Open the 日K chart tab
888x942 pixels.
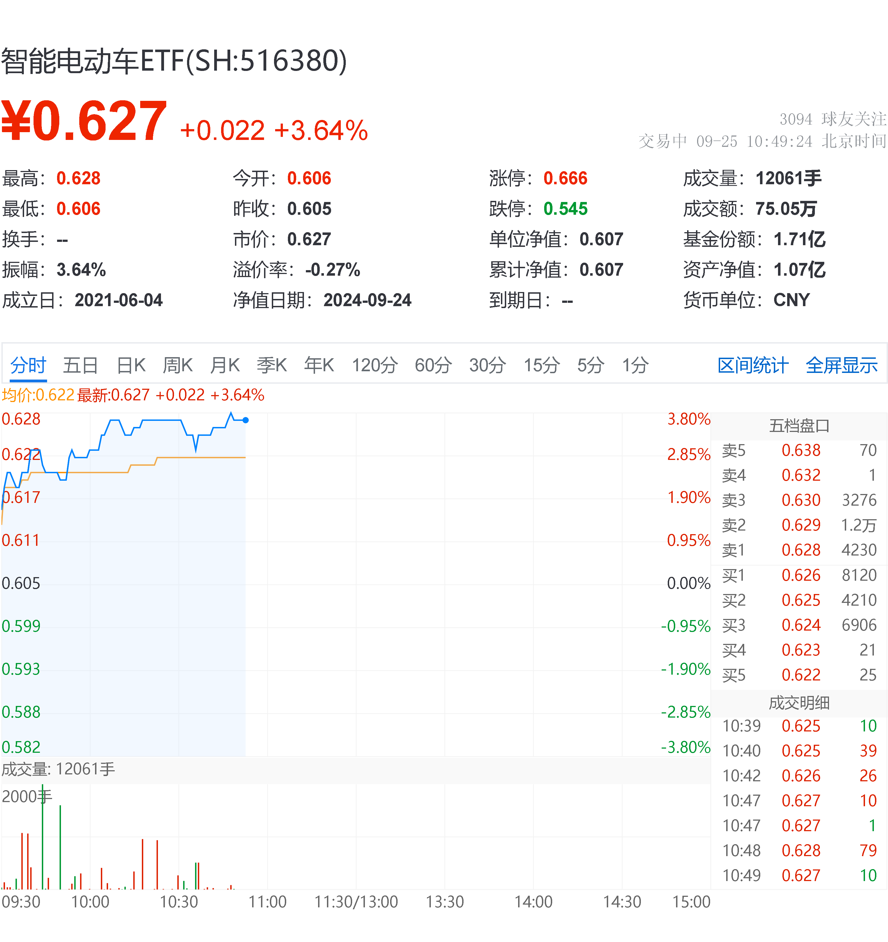(x=131, y=365)
